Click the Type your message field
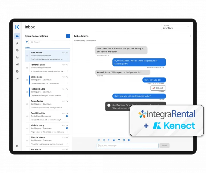The height and width of the screenshot is (173, 206). (128, 146)
